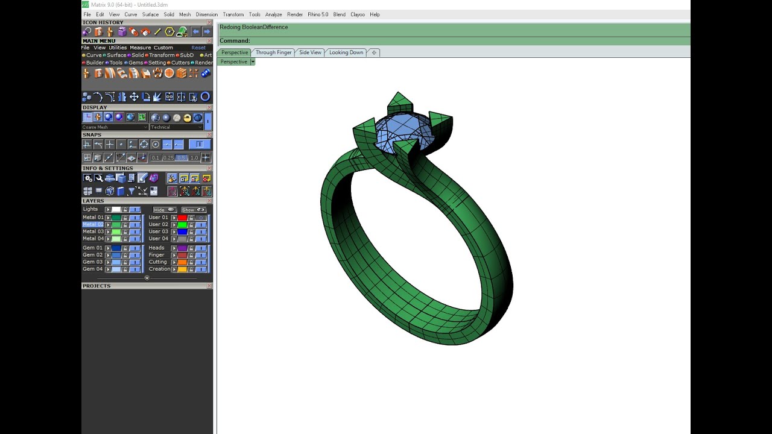Toggle the Snaps master on switch

200,145
